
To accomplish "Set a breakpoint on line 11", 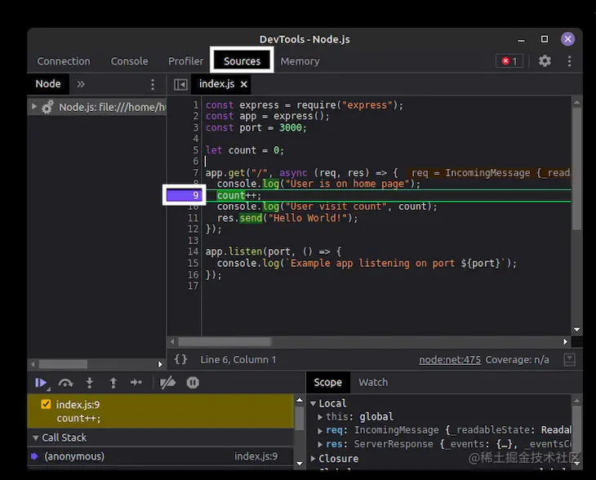I will point(193,218).
